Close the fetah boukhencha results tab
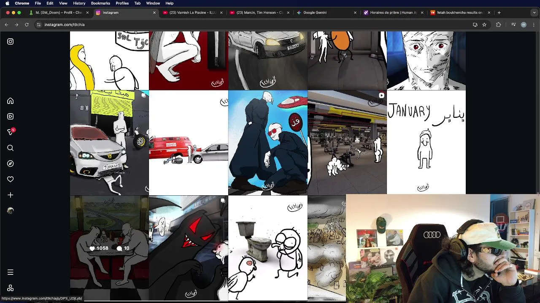 489,13
